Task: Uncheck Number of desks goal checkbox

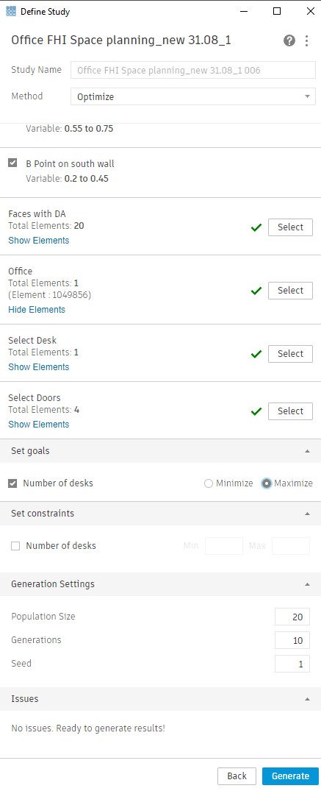Action: (x=13, y=483)
